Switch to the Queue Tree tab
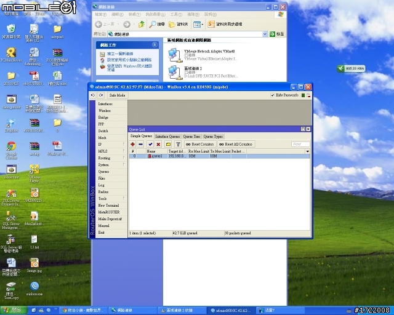Image resolution: width=394 pixels, height=315 pixels. tap(191, 137)
